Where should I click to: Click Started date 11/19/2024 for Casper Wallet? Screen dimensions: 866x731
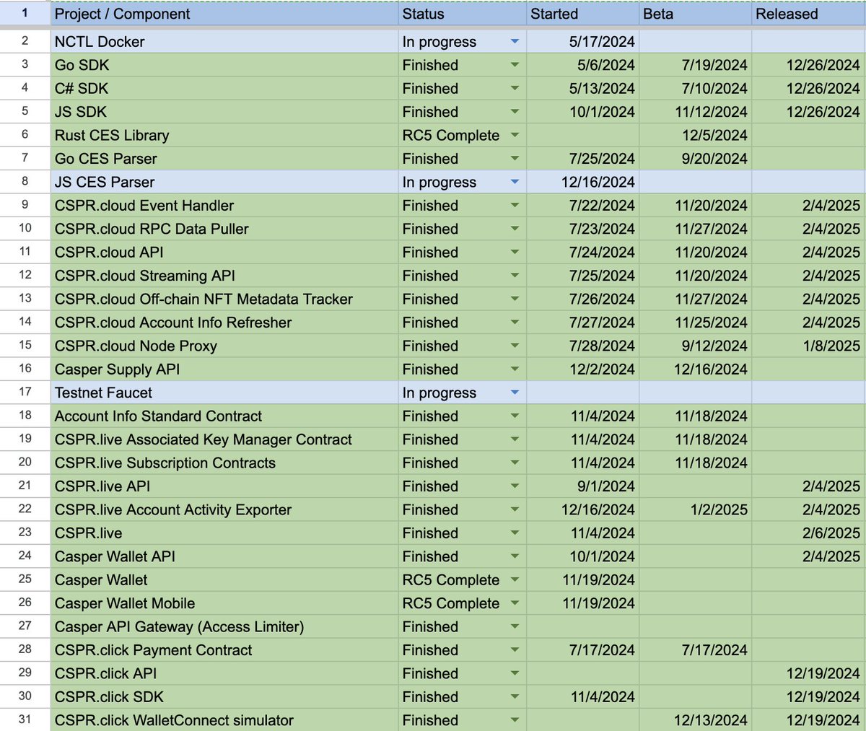click(x=582, y=579)
